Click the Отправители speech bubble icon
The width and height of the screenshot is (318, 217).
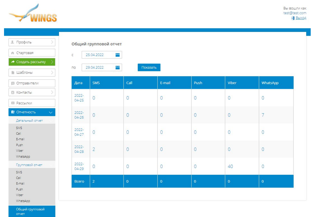pyautogui.click(x=13, y=83)
